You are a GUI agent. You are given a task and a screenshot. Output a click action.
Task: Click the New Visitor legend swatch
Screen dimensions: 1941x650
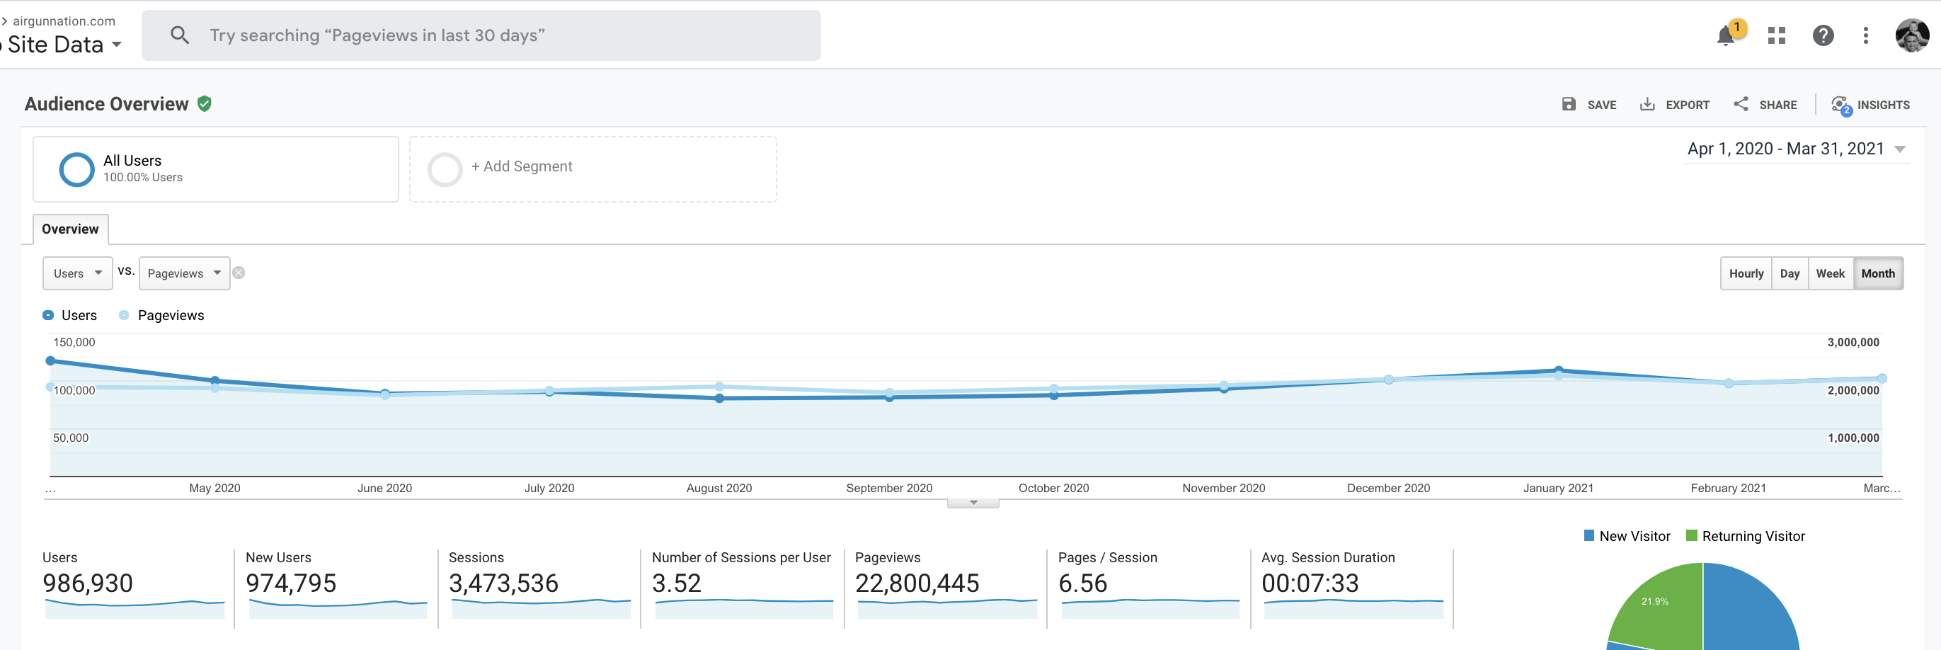(1589, 535)
